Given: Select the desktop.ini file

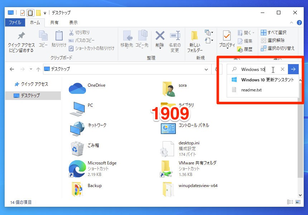Looking at the screenshot, I should click(180, 149).
